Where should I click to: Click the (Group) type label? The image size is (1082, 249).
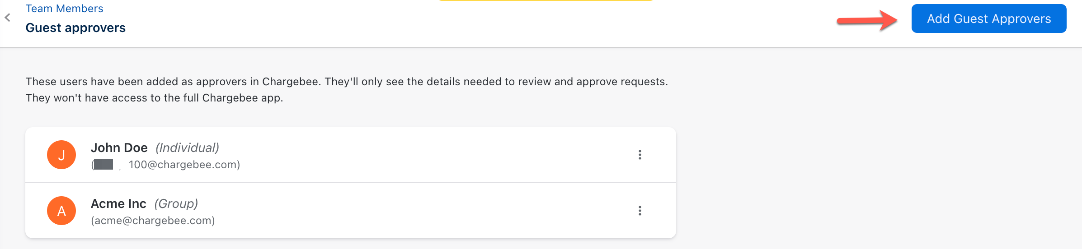(x=176, y=203)
